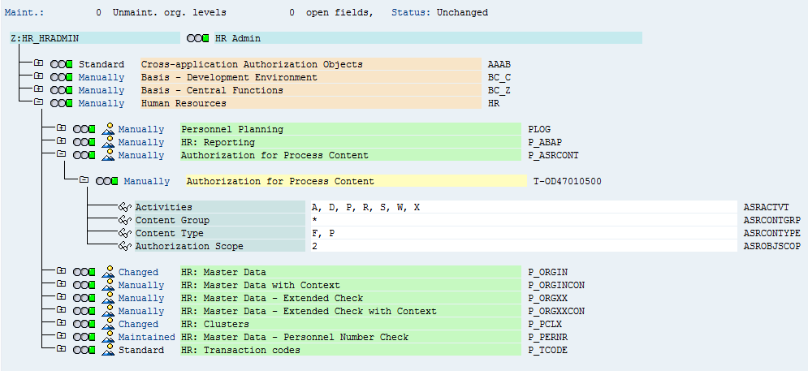
Task: Collapse the Human Resources node
Action: (x=38, y=101)
